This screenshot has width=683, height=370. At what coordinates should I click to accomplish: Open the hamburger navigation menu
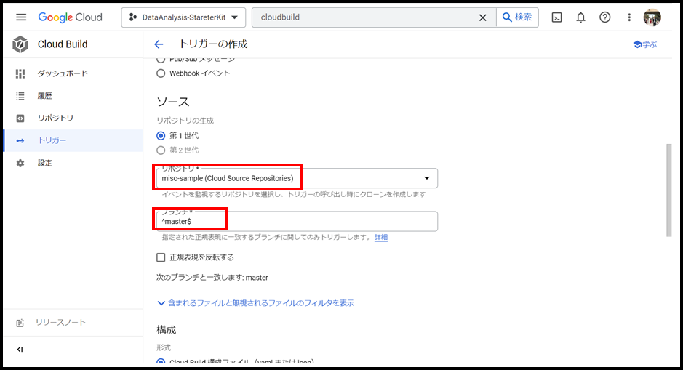[x=20, y=17]
